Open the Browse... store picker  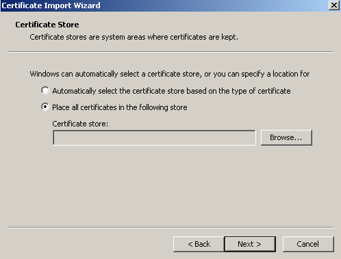coord(286,137)
